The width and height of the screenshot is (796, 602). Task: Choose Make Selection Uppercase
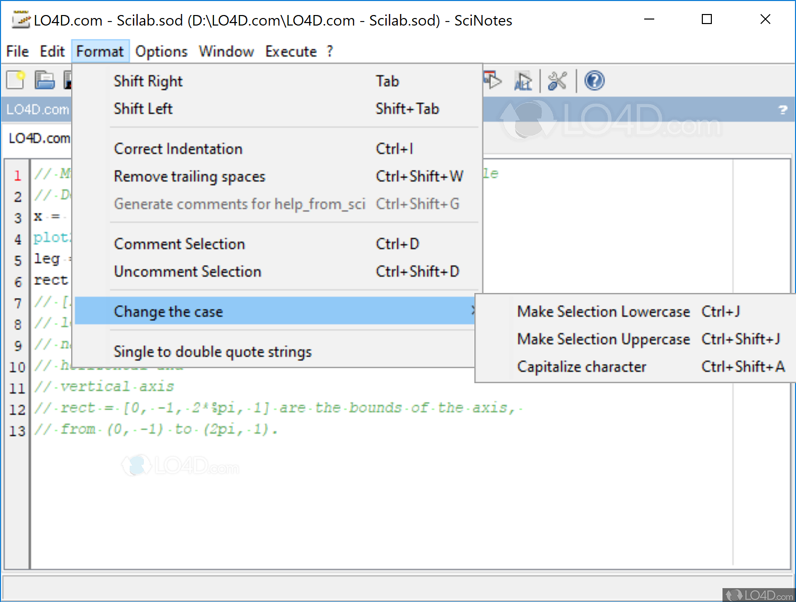click(x=603, y=339)
